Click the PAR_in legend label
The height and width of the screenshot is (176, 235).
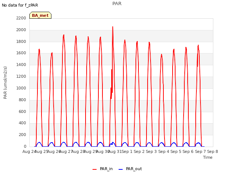[106, 169]
